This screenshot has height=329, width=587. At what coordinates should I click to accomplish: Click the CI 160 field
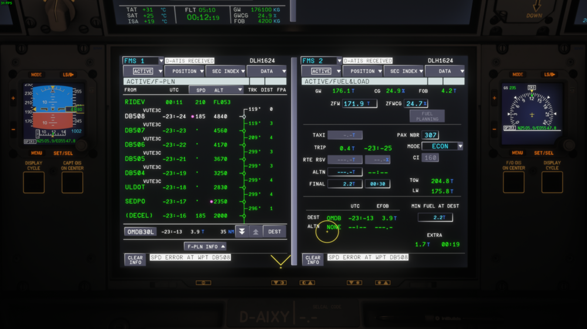[430, 158]
